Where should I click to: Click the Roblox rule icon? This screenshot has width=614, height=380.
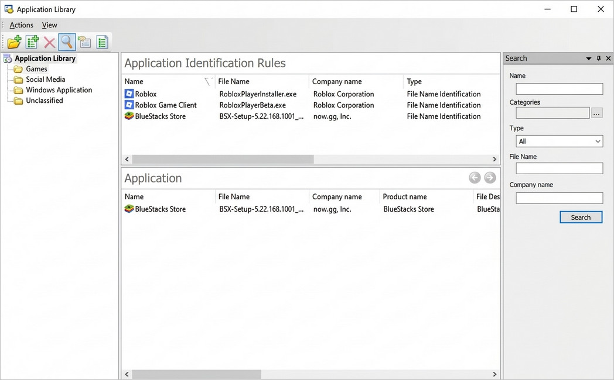(129, 94)
